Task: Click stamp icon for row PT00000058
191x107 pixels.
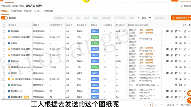Action: (x=181, y=37)
